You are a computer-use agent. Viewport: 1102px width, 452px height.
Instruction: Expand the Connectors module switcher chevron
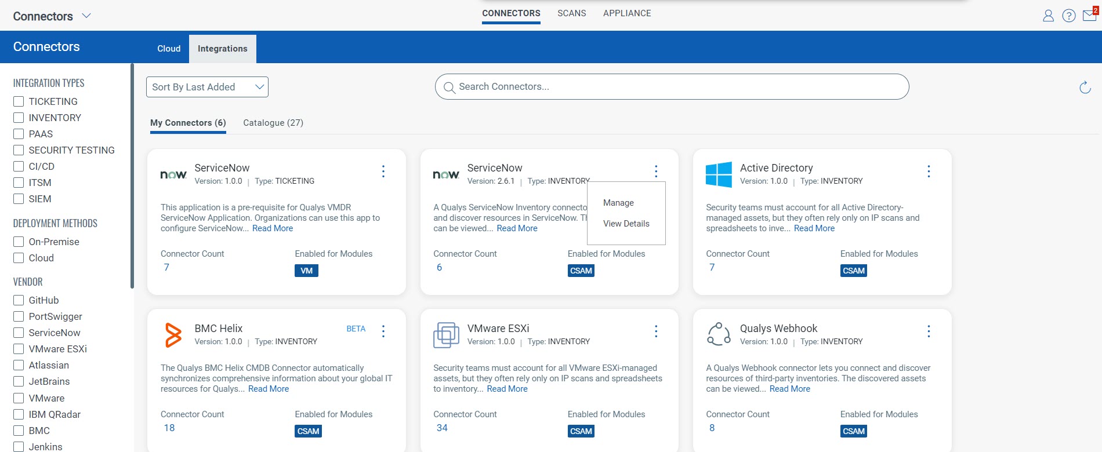pos(86,16)
